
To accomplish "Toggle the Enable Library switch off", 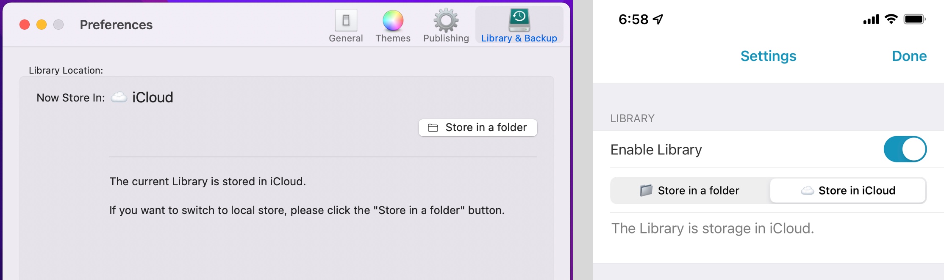I will (x=905, y=149).
